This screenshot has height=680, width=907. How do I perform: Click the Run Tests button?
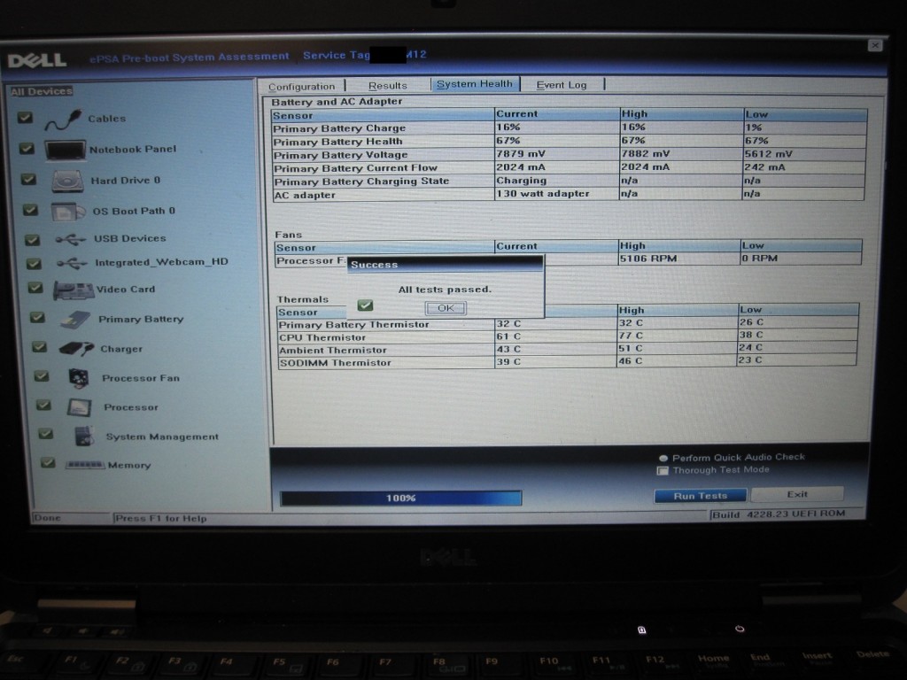pyautogui.click(x=700, y=496)
